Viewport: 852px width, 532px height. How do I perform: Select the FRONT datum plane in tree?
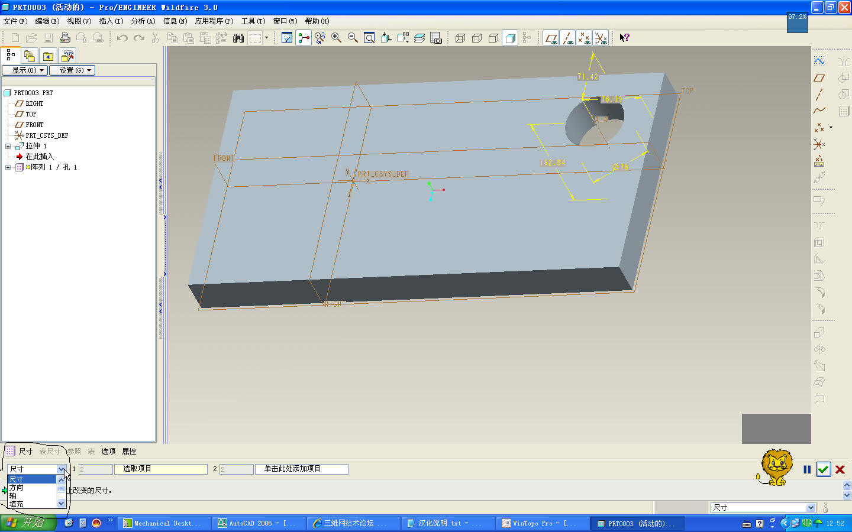(x=34, y=125)
